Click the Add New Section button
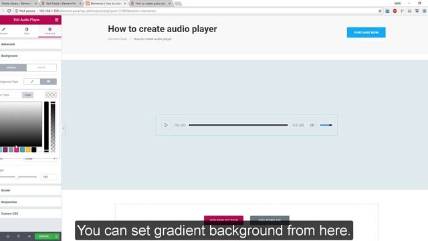Screen dimensions: 428x241 (223, 220)
